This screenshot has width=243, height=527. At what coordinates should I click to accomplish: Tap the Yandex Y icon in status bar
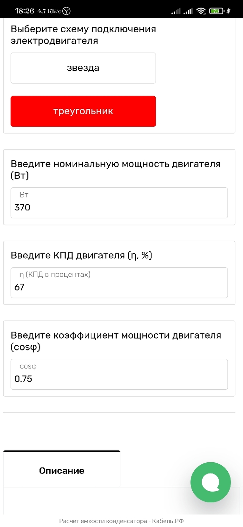click(x=66, y=11)
